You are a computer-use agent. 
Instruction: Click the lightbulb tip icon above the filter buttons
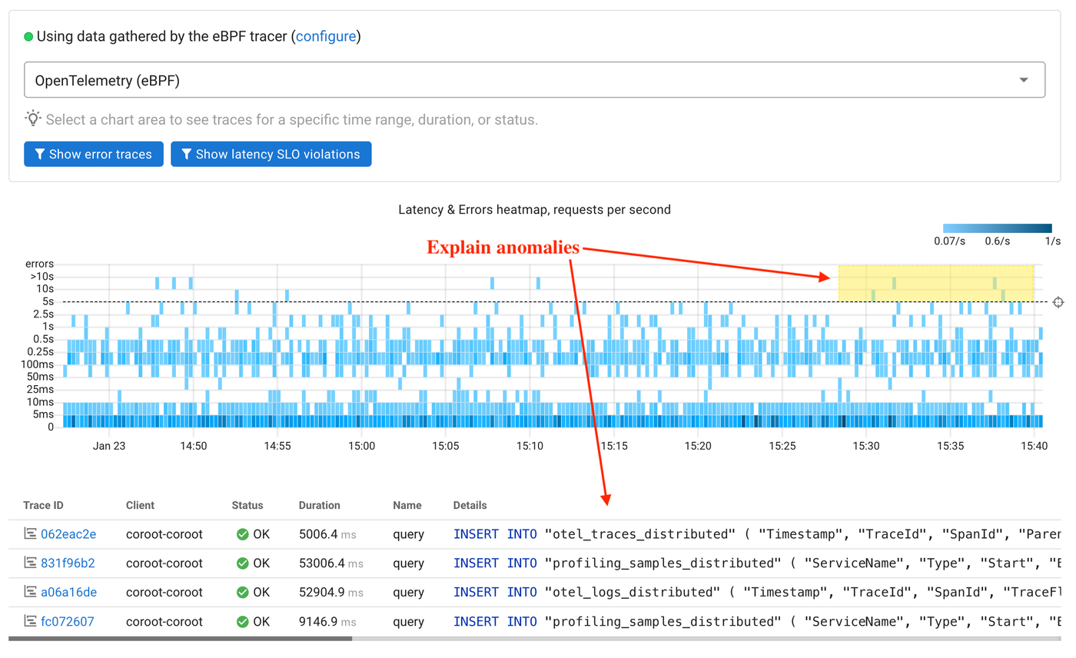click(32, 118)
